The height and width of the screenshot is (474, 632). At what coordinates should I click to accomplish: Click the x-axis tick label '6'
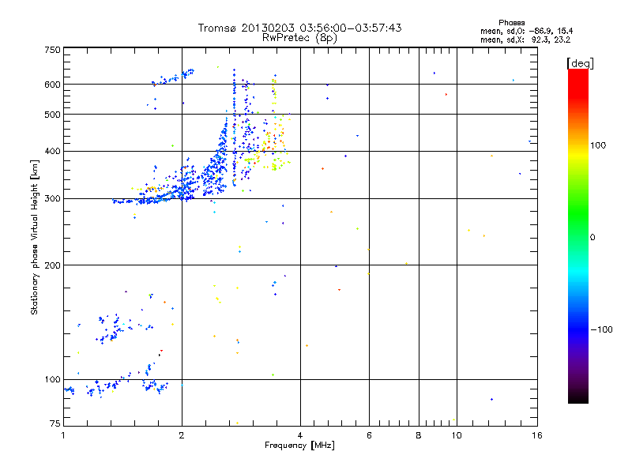pyautogui.click(x=369, y=435)
